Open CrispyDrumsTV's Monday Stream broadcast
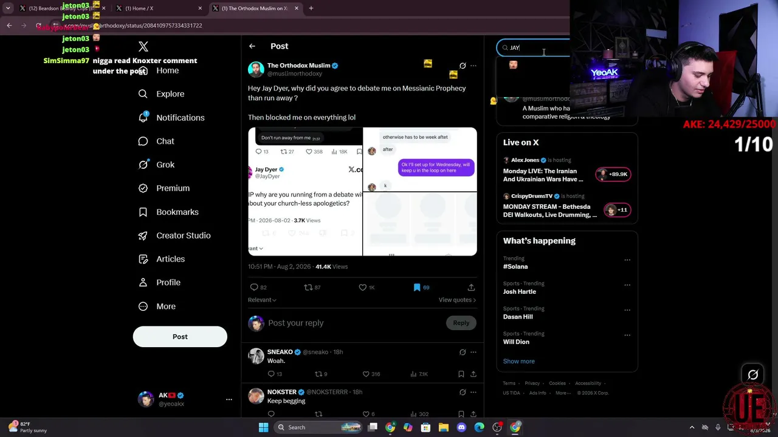Image resolution: width=778 pixels, height=437 pixels. pos(567,206)
